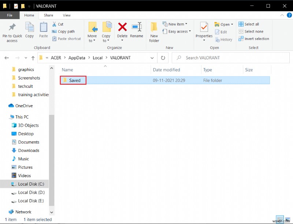Viewport: 293px width, 224px height.
Task: Select Local Disk (D:)
Action: (28, 193)
